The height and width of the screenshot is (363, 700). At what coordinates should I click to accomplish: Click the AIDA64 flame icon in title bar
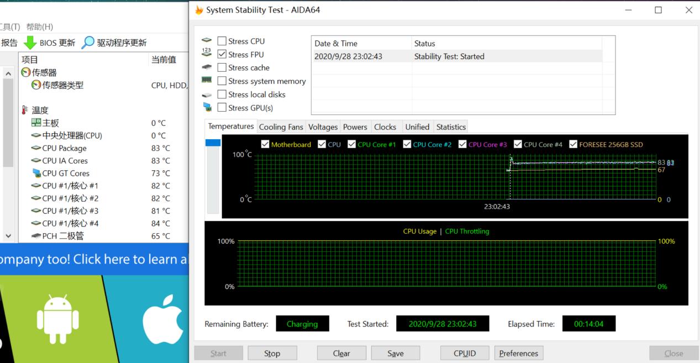(199, 10)
